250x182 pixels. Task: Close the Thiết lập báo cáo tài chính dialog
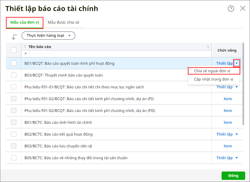point(243,8)
